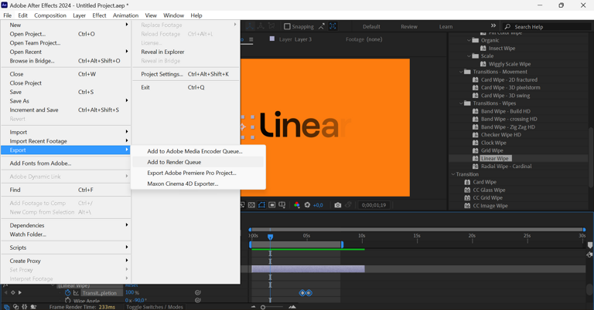Click the snapshot camera icon
The image size is (594, 310).
click(337, 205)
